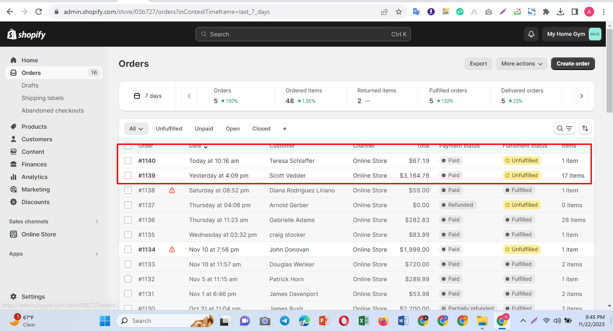
Task: Toggle the select-all orders checkbox
Action: 128,146
